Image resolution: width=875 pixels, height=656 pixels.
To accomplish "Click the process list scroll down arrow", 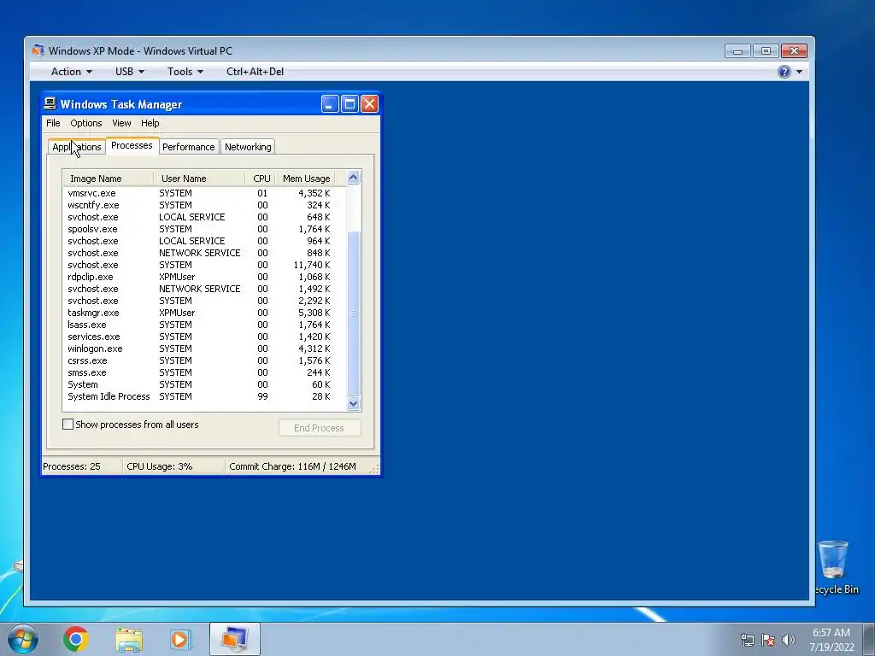I will click(x=353, y=403).
